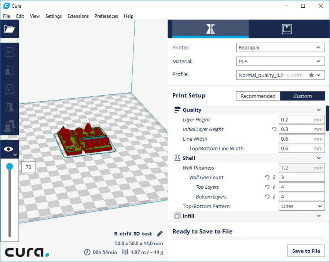
Task: Minimize the Cura window
Action: [286, 6]
